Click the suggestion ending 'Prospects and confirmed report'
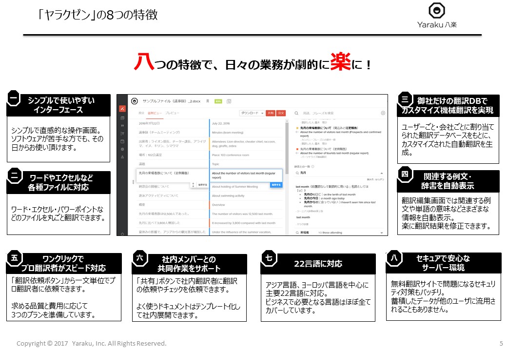The image size is (507, 351). (341, 134)
